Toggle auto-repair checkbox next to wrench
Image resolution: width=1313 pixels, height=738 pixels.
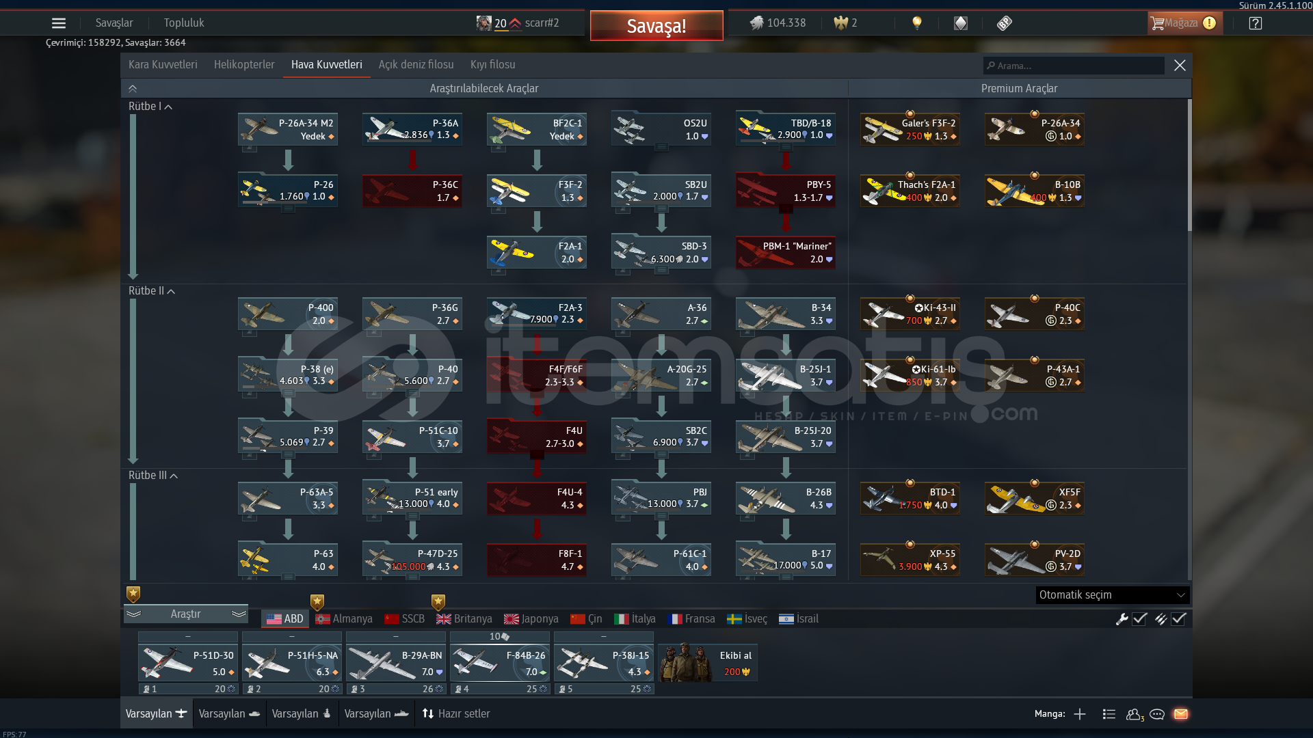[1139, 619]
